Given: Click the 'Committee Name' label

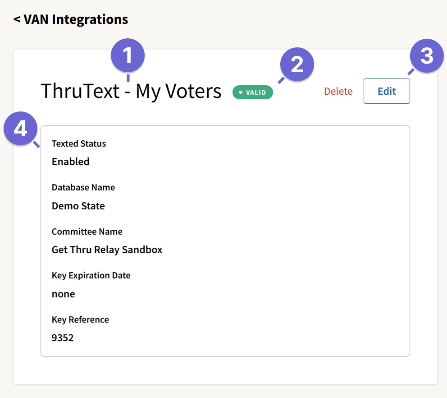Looking at the screenshot, I should [x=87, y=231].
